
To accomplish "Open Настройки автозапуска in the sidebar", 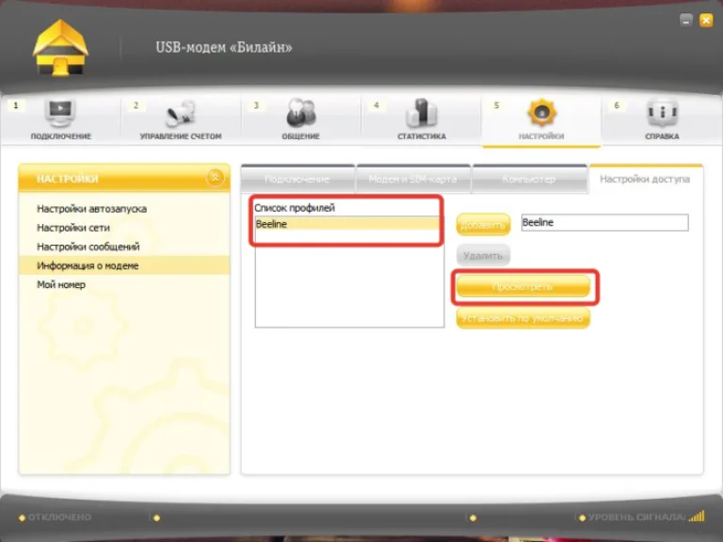I will pyautogui.click(x=91, y=209).
